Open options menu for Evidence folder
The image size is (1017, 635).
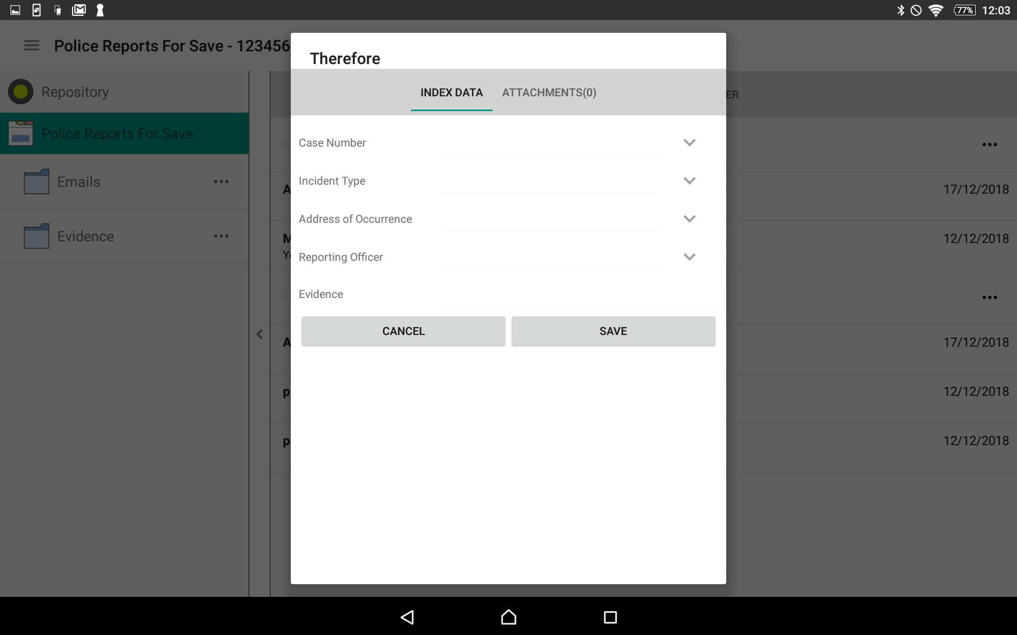[x=221, y=236]
